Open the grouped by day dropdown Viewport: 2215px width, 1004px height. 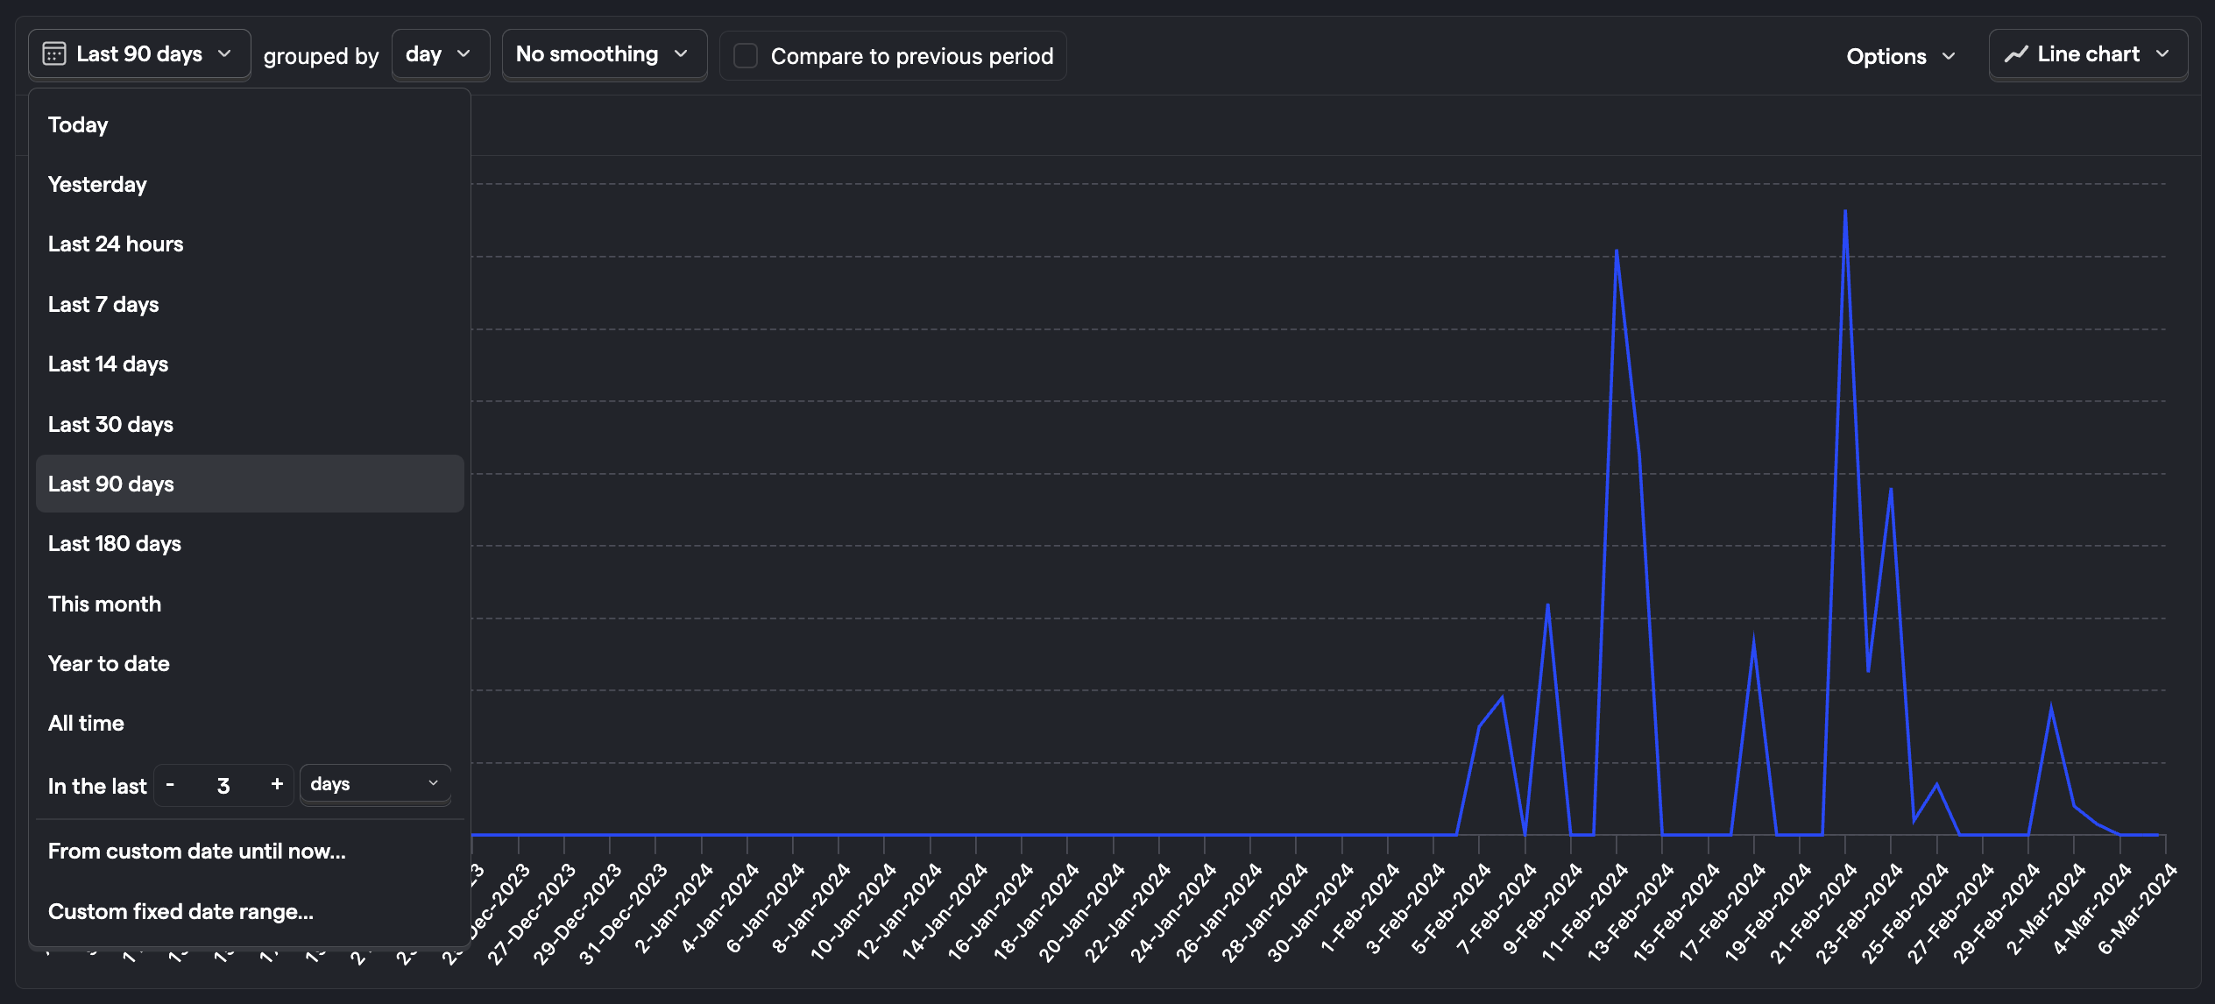tap(440, 54)
